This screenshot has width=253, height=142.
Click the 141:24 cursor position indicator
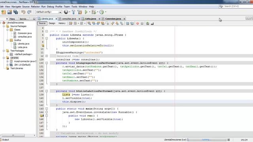pos(244,140)
